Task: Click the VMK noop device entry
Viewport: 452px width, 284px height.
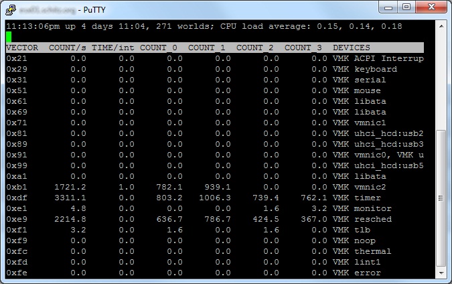Action: coord(354,240)
